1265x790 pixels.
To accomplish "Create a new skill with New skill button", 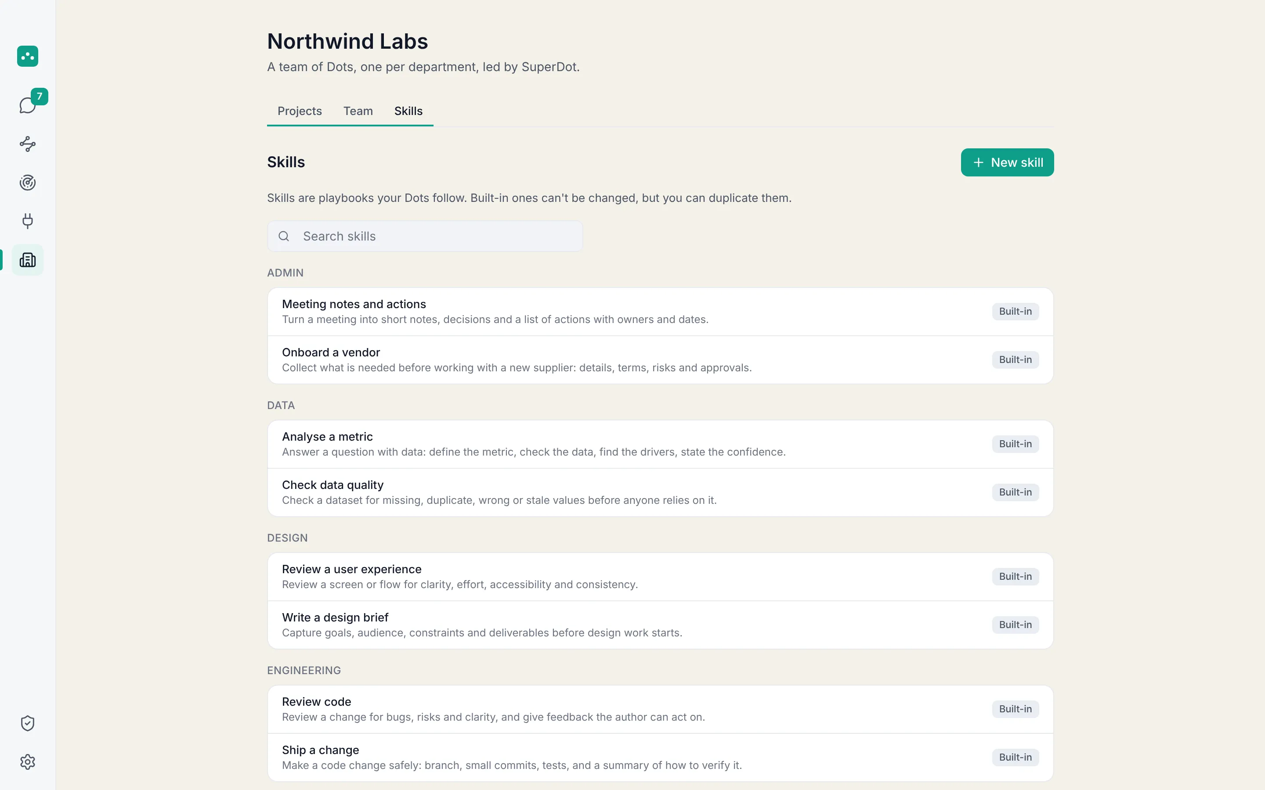I will pyautogui.click(x=1007, y=162).
